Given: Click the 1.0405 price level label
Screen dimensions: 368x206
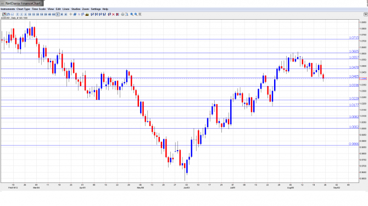Looking at the screenshot, I should [x=354, y=76].
